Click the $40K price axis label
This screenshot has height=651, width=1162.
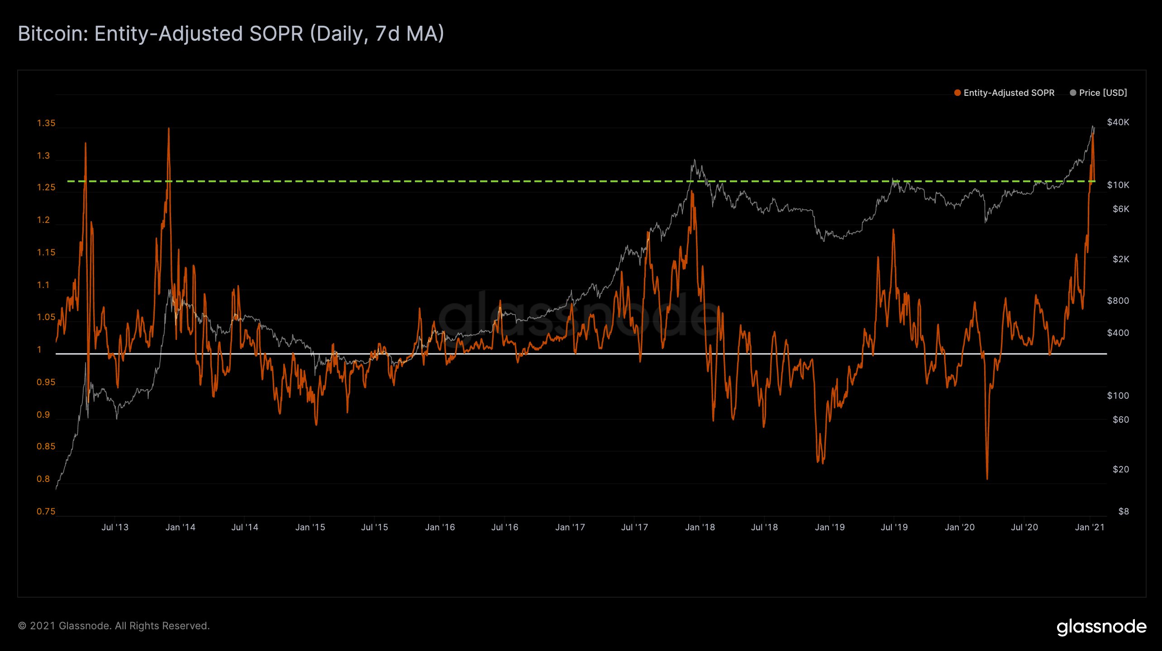(1118, 122)
